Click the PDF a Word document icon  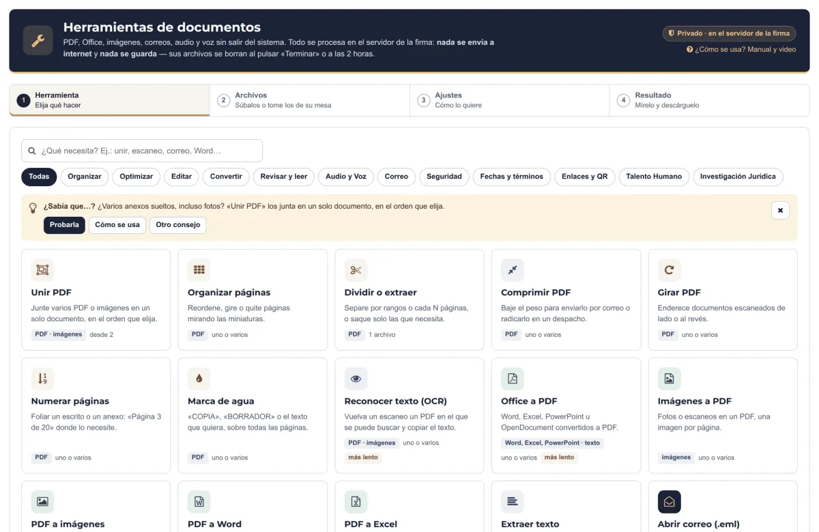[199, 501]
